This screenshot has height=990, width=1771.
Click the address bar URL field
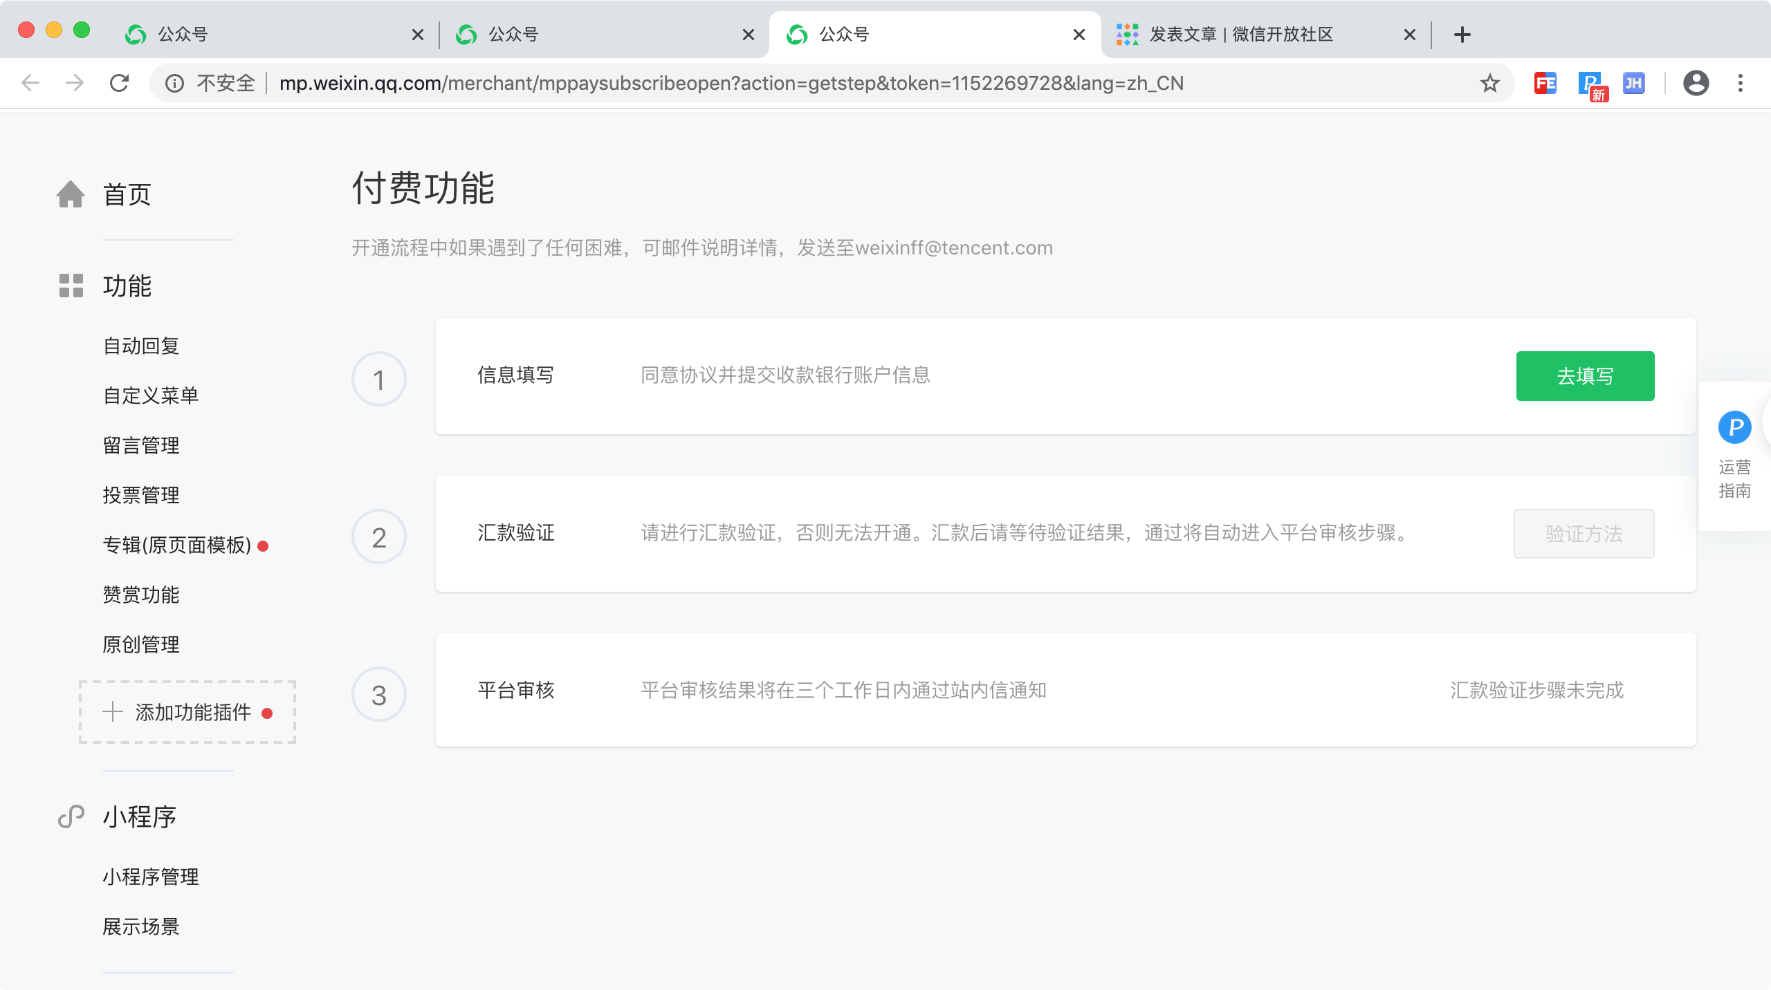tap(731, 84)
